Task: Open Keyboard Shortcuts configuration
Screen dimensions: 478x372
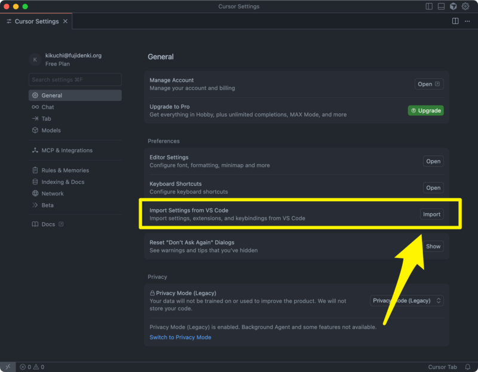Action: (433, 187)
